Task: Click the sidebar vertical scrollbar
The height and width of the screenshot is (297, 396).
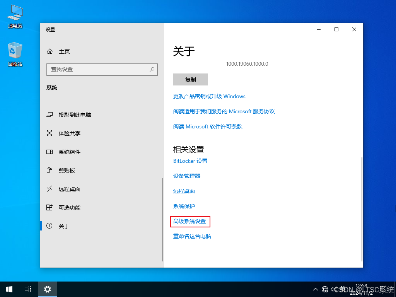Action: pyautogui.click(x=163, y=220)
